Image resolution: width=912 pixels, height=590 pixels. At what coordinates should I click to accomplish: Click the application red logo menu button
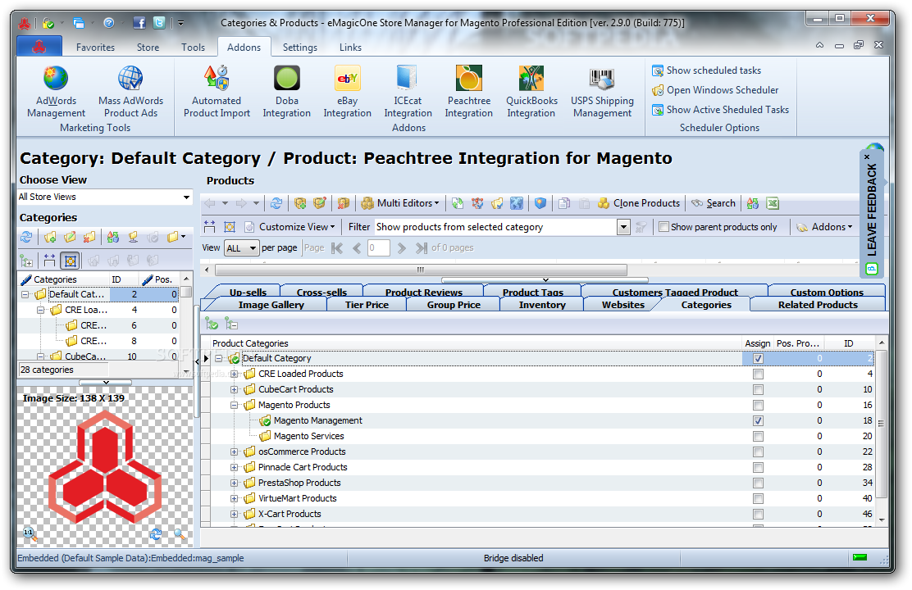39,47
